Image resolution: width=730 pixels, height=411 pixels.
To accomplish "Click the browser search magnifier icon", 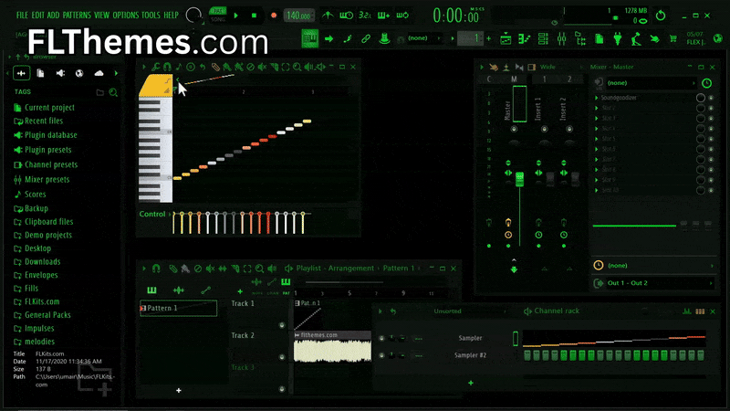I will (113, 93).
